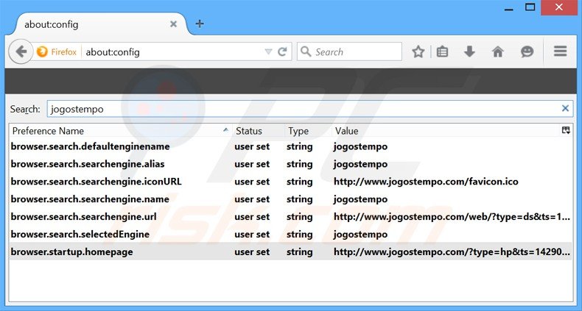Screen dimensions: 582x311
Task: Clear the preference search with X
Action: click(565, 108)
